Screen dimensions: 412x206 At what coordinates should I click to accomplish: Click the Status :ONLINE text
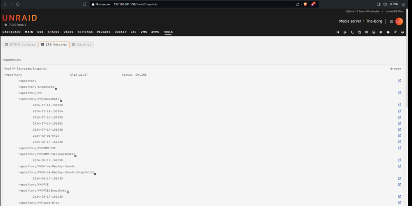[134, 75]
